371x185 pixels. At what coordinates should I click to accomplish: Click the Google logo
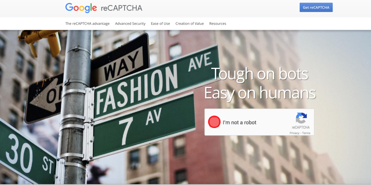81,8
